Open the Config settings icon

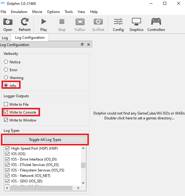coord(118,22)
